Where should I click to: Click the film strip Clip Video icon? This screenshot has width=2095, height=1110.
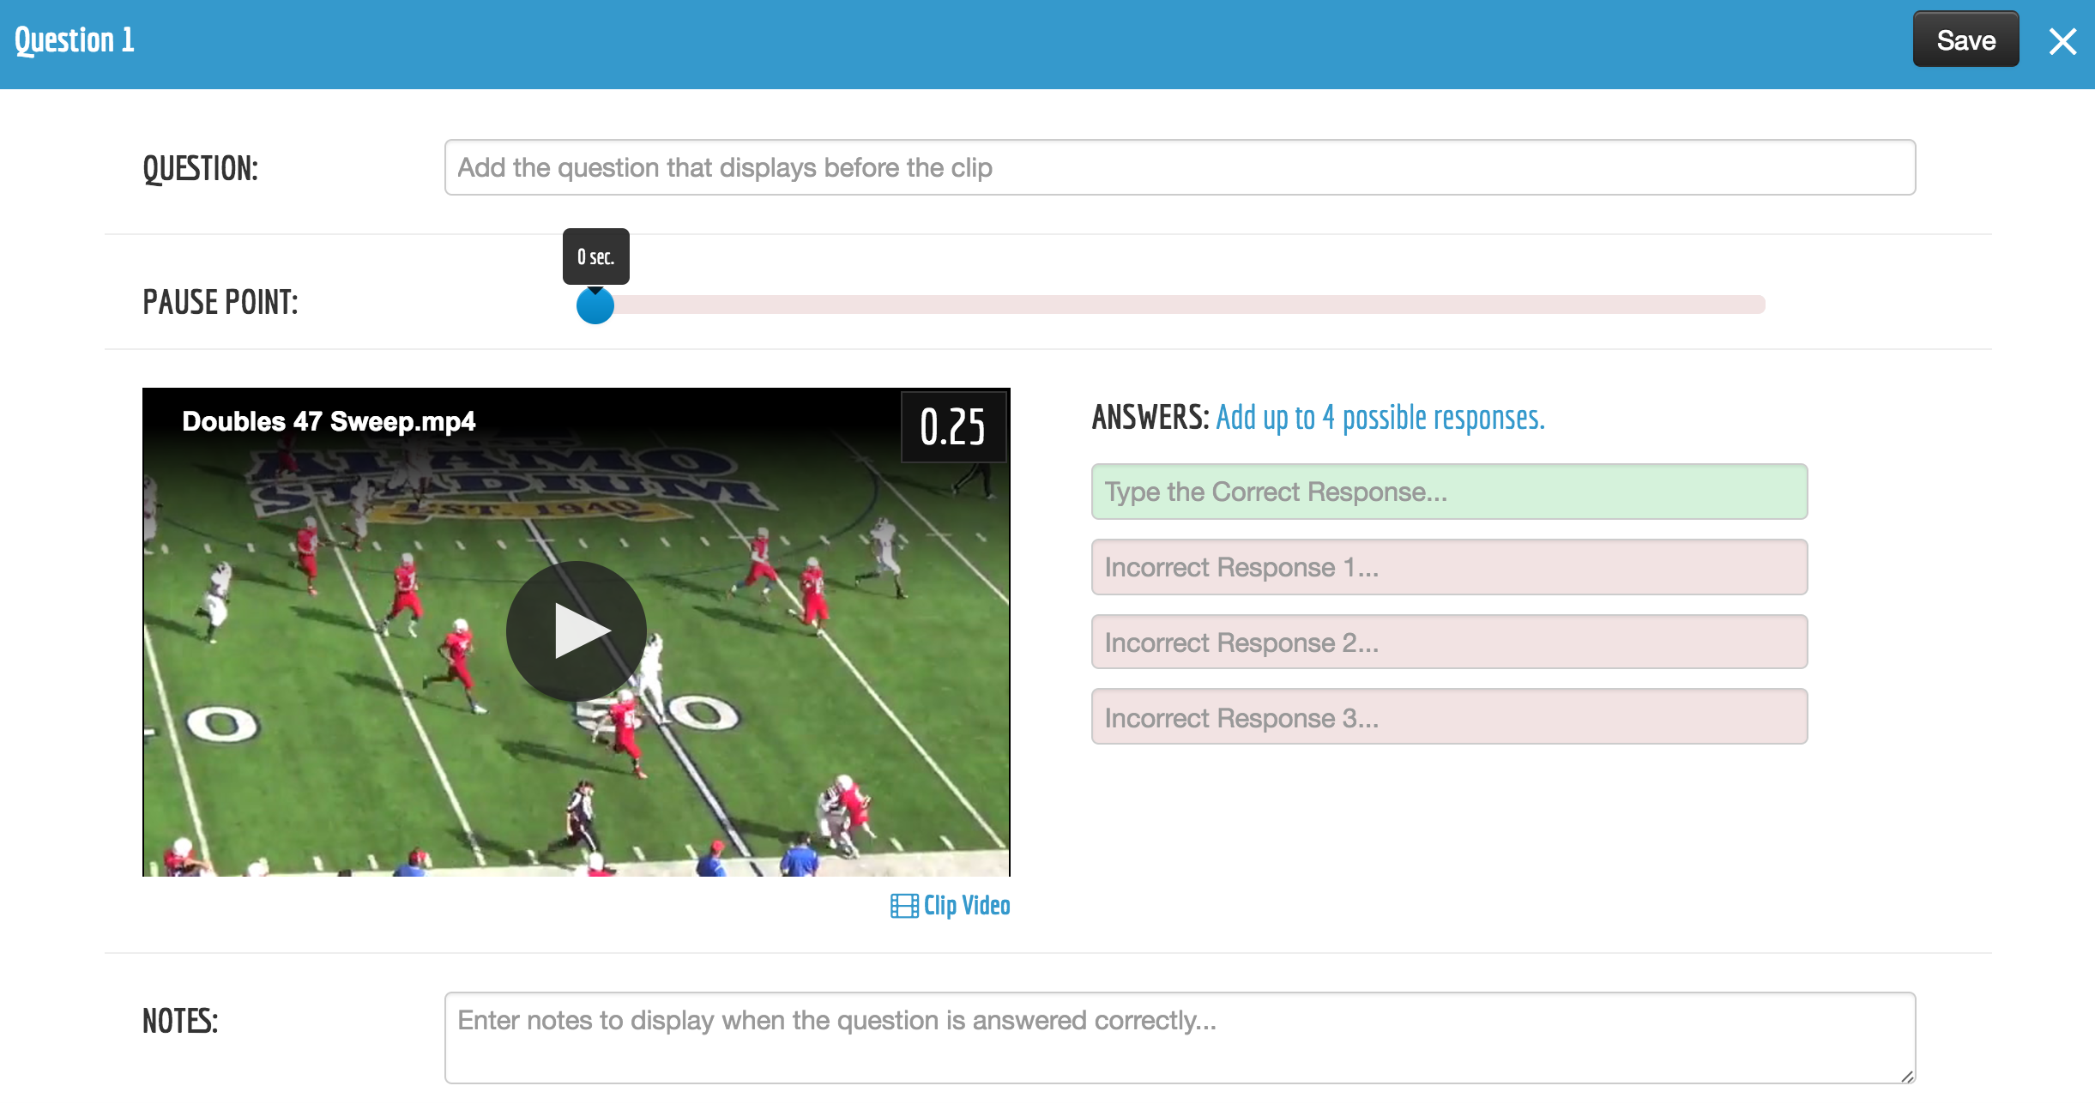pyautogui.click(x=903, y=906)
